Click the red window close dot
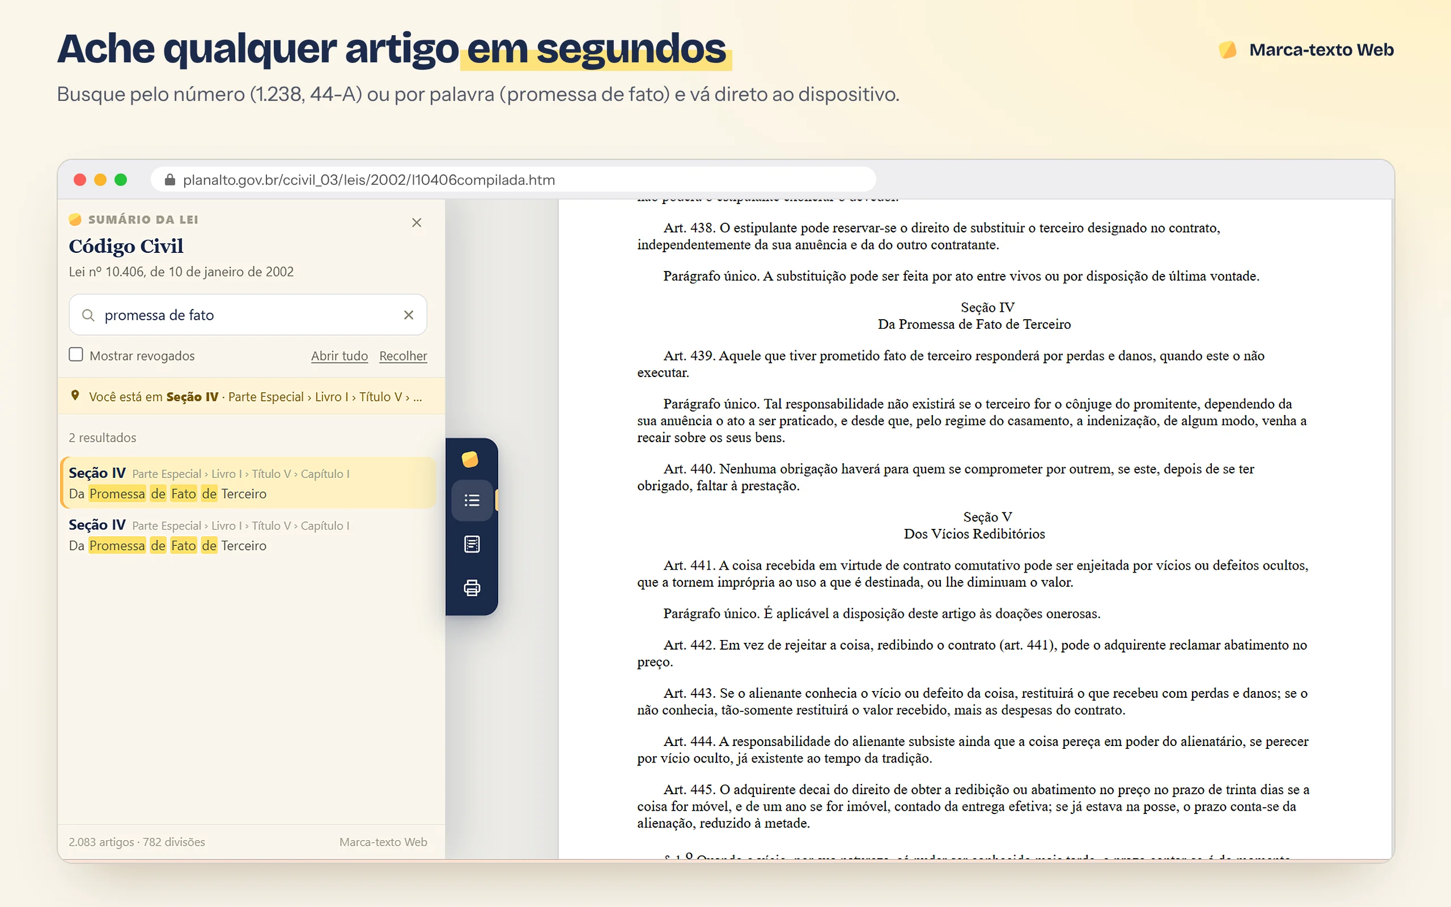1451x907 pixels. pyautogui.click(x=80, y=179)
